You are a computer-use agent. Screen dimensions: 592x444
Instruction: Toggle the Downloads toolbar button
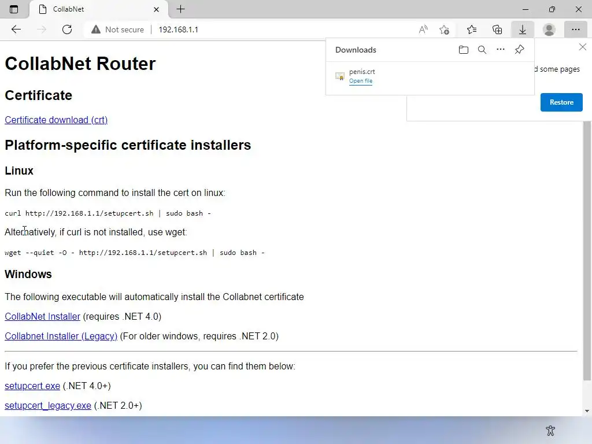coord(523,29)
